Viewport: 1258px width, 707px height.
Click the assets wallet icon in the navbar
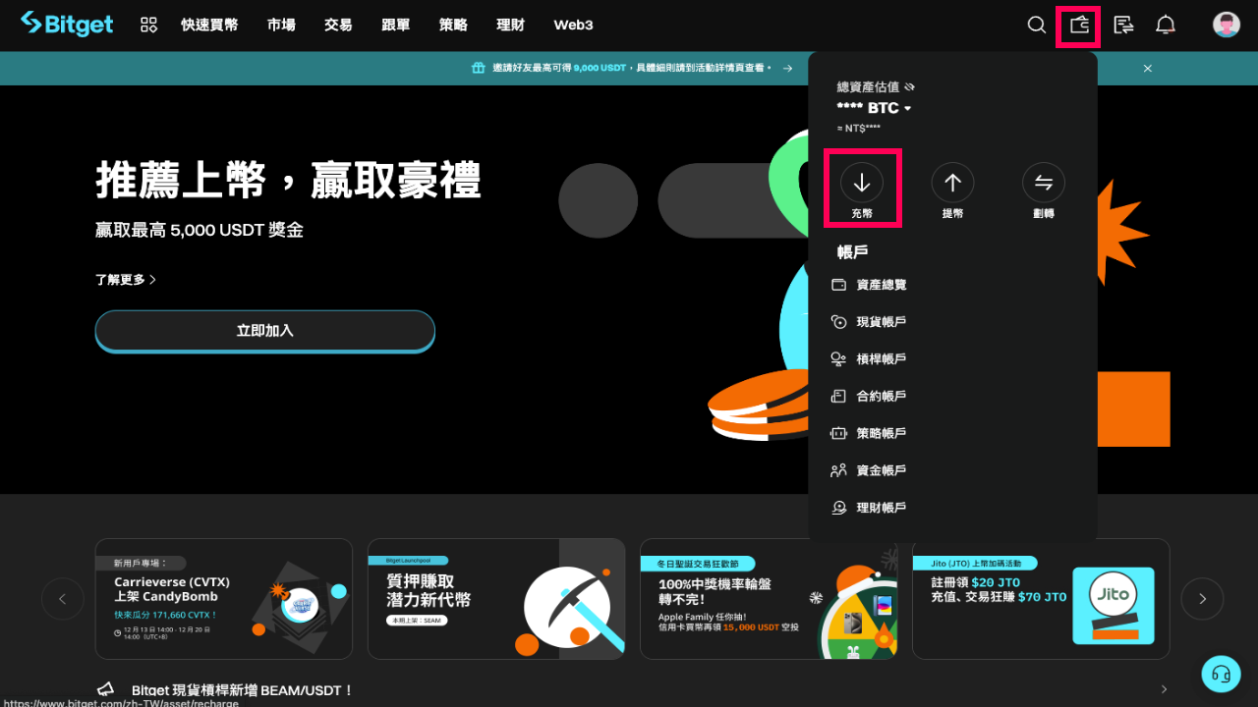(1077, 25)
